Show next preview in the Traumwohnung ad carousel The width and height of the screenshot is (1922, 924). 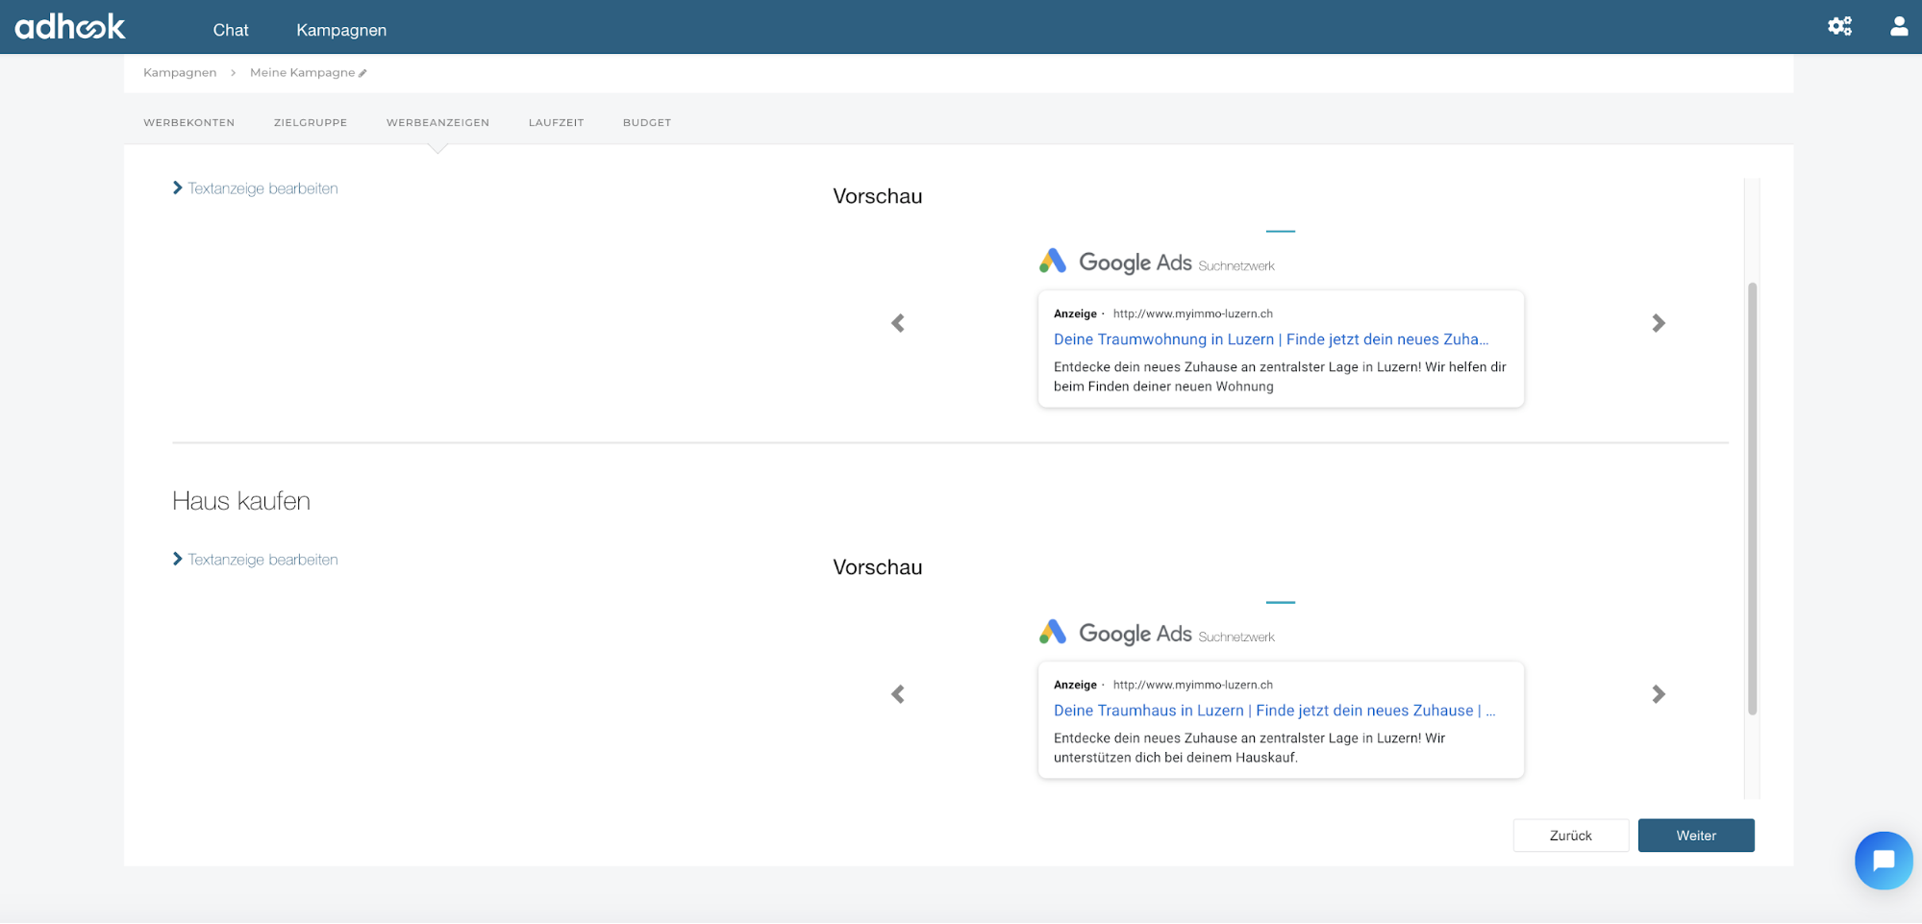point(1659,323)
